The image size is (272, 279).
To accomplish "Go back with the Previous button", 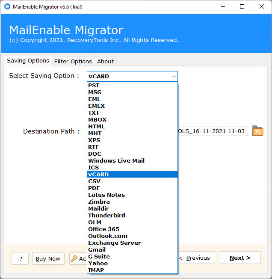I will [x=196, y=258].
